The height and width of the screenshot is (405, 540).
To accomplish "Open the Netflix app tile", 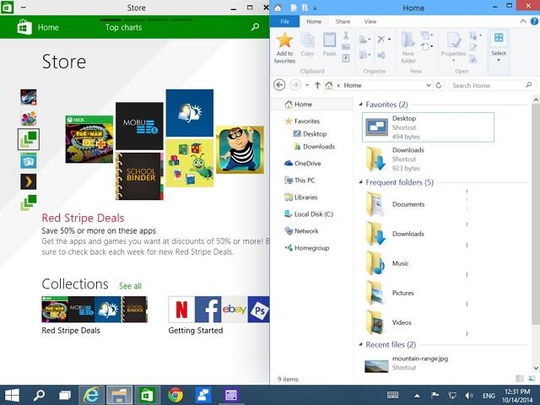I will [181, 310].
